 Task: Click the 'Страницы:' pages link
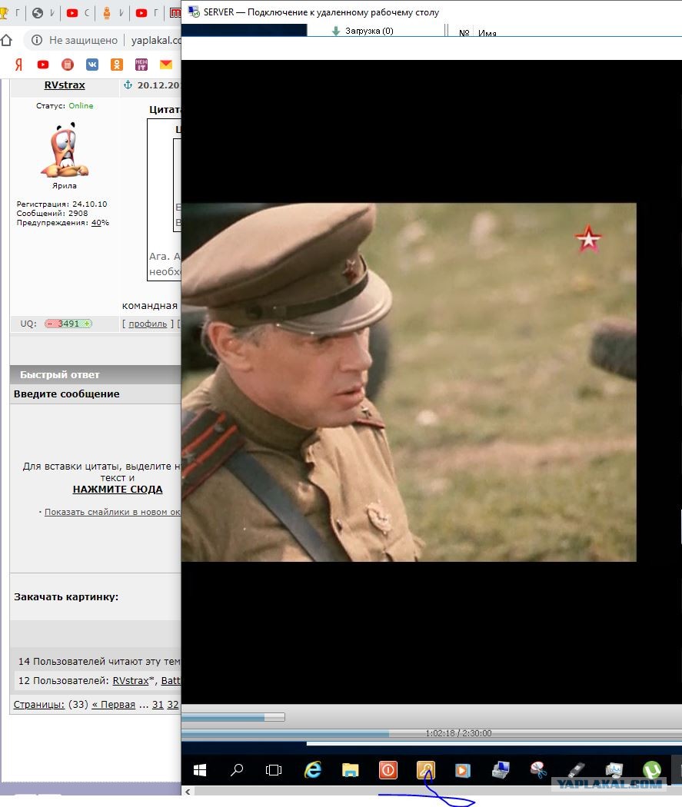pyautogui.click(x=39, y=705)
